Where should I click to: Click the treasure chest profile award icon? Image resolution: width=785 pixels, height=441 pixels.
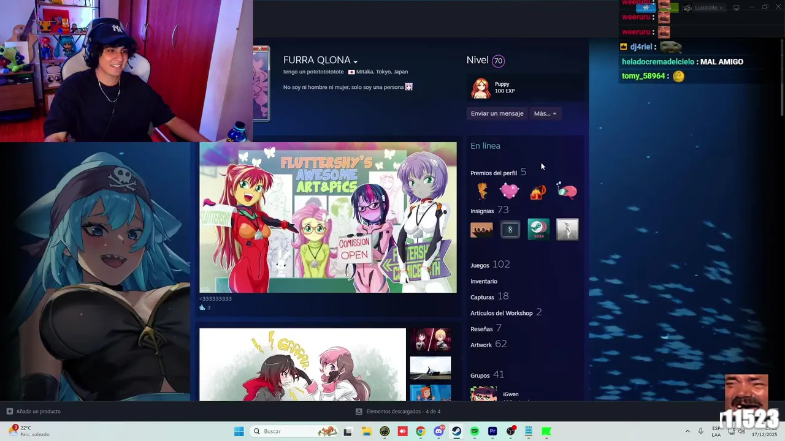(538, 192)
